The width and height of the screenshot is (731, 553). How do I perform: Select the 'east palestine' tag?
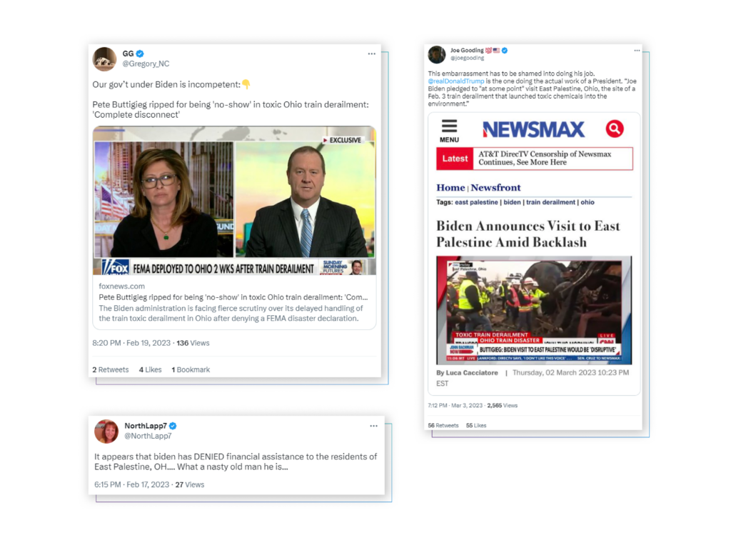[476, 202]
